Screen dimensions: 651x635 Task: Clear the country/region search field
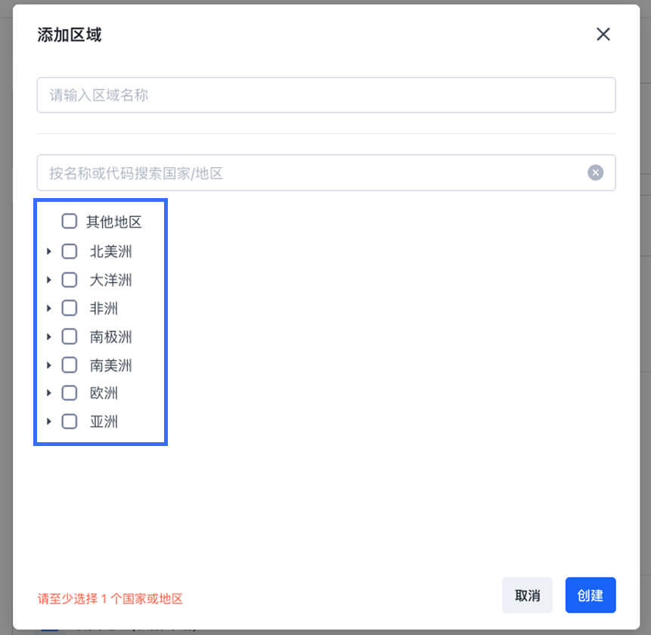pos(596,173)
